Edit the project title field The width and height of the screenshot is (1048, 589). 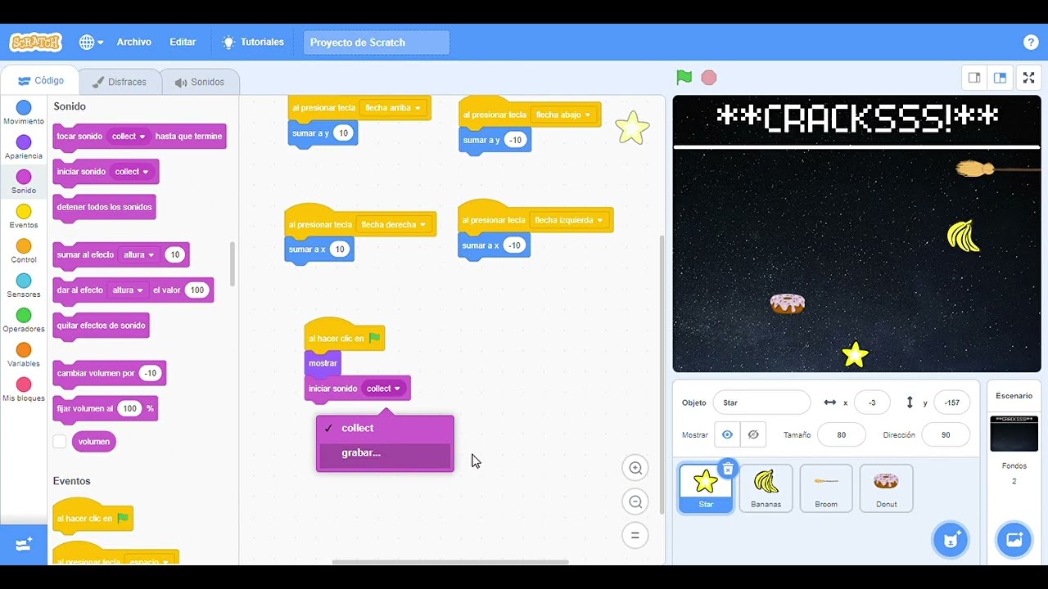377,43
